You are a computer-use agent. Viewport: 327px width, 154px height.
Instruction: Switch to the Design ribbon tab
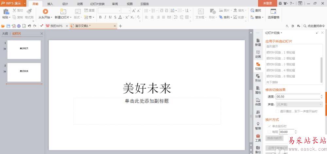tap(65, 4)
